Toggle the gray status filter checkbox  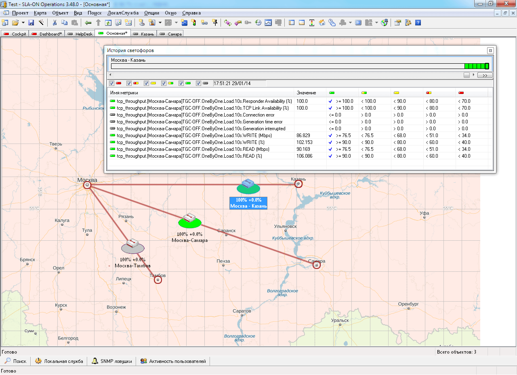199,83
